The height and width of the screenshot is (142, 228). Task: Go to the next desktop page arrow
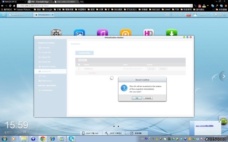(x=223, y=76)
